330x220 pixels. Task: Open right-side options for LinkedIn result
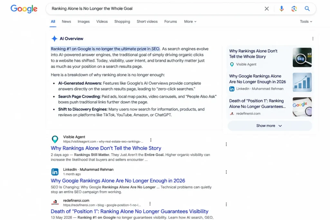point(226,172)
